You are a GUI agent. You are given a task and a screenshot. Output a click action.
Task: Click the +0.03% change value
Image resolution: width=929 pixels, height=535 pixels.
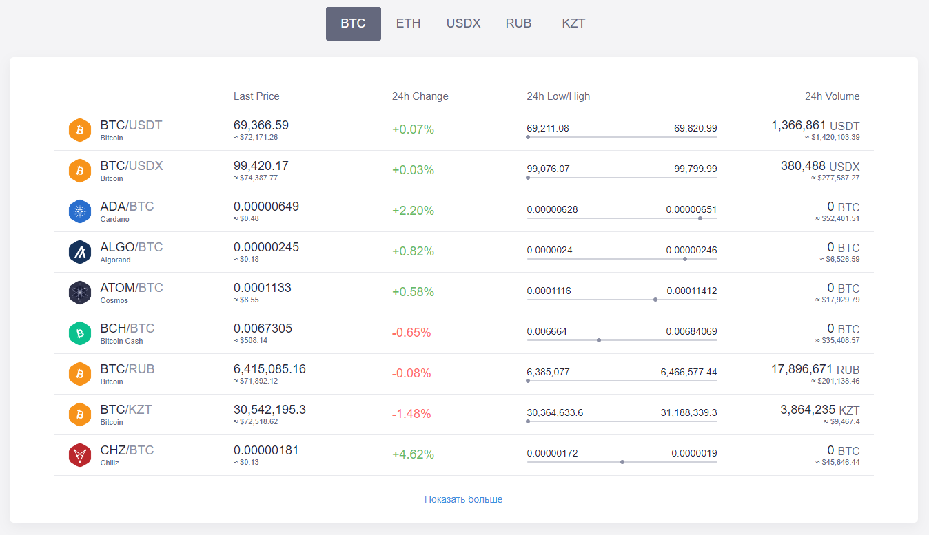413,170
